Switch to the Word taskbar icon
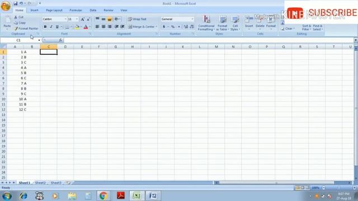 (153, 196)
